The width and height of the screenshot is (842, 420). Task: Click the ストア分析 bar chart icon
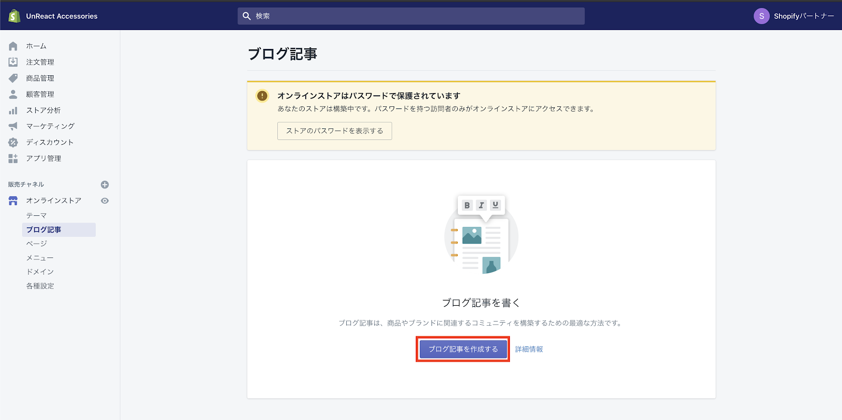13,111
